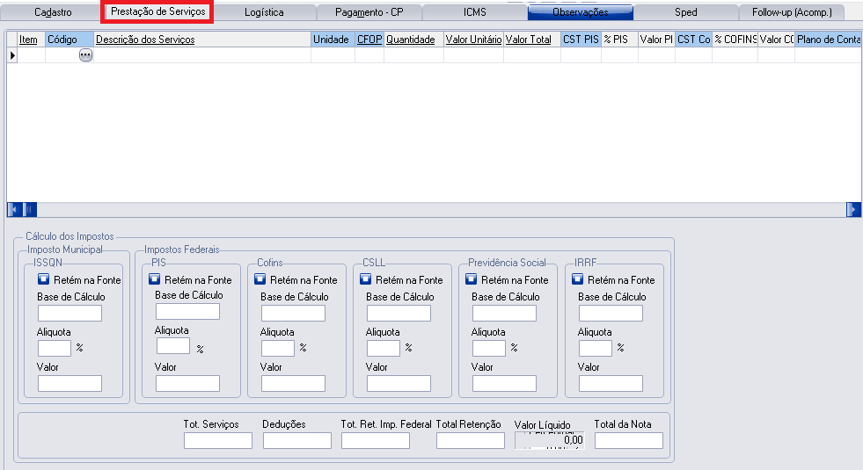Go to the Pagamento - CP tab
Viewport: 863px width, 470px height.
(x=369, y=13)
